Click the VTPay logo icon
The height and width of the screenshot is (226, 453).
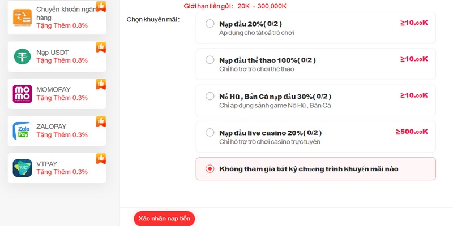point(22,168)
